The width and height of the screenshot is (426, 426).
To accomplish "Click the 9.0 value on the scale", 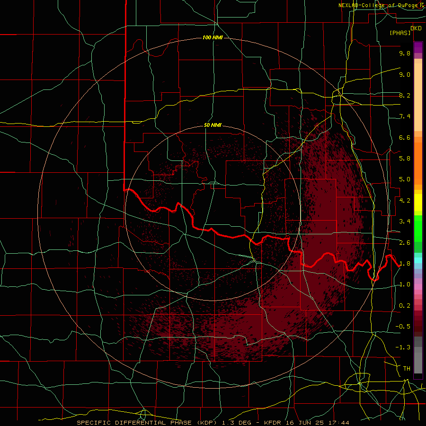I will point(405,74).
